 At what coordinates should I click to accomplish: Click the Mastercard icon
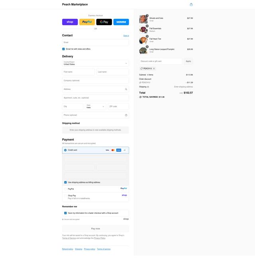click(x=113, y=150)
